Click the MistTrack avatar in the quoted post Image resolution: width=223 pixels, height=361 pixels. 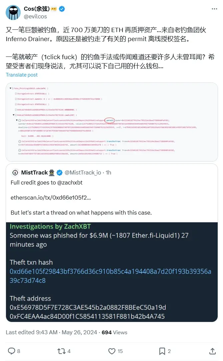coord(15,172)
